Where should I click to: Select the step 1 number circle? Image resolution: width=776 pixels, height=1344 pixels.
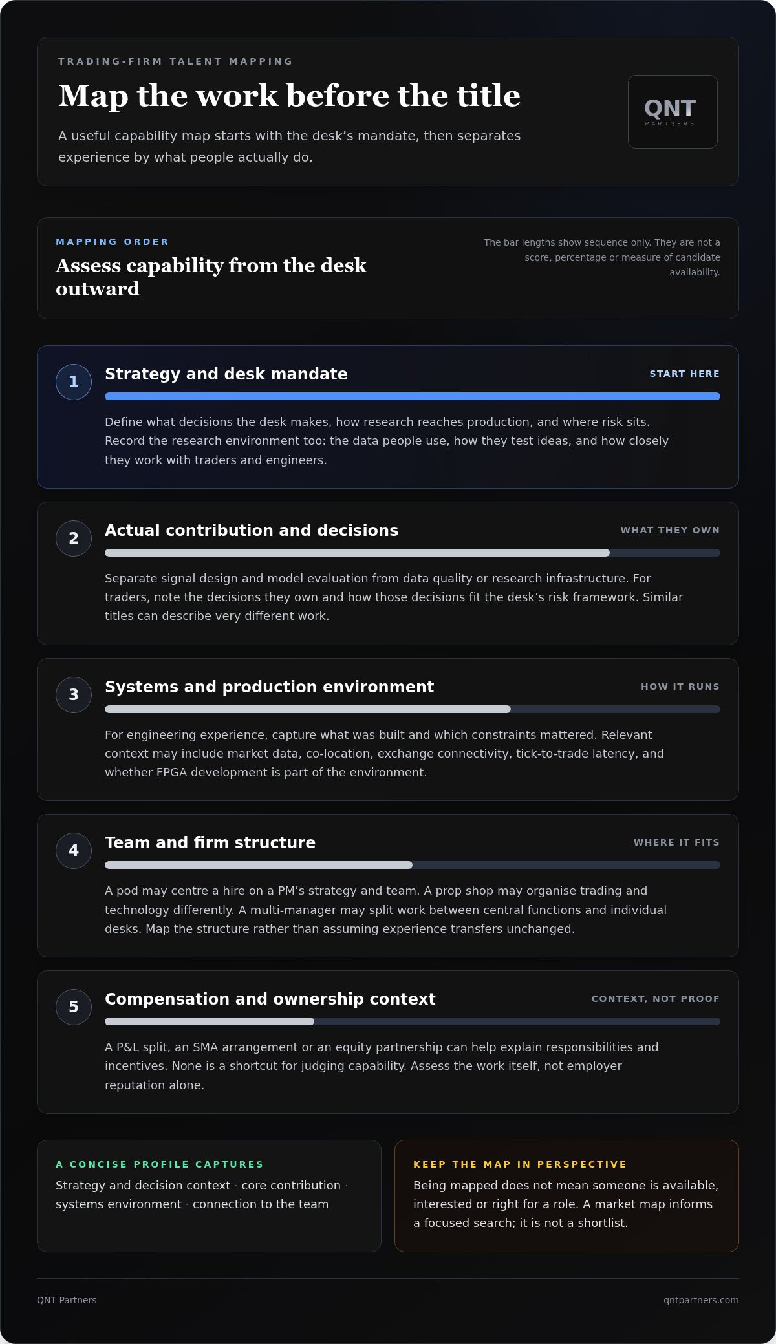74,382
